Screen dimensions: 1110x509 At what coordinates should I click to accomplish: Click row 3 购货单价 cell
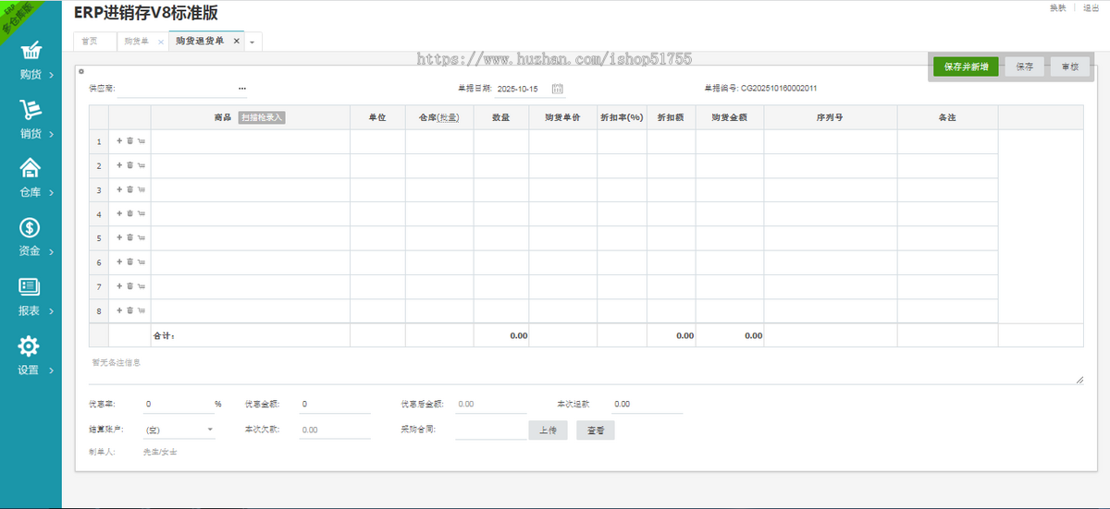coord(563,189)
